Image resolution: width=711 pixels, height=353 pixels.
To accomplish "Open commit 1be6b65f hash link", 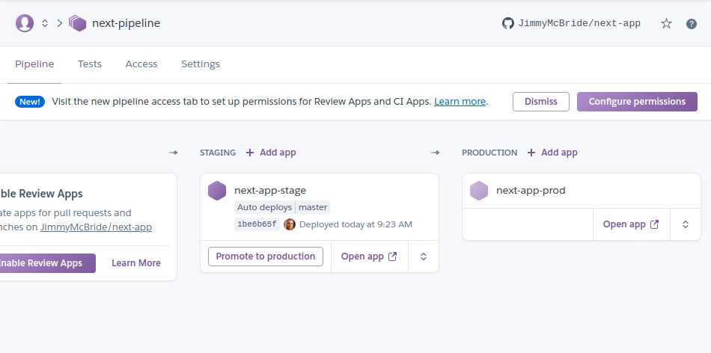I will (x=257, y=224).
